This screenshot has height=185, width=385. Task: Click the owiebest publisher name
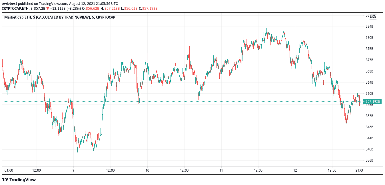click(x=9, y=4)
